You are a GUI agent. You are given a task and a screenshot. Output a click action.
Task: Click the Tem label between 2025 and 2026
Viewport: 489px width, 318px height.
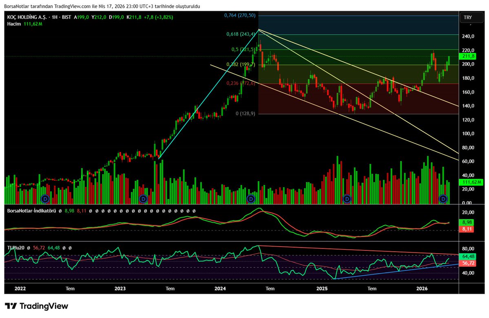click(372, 288)
